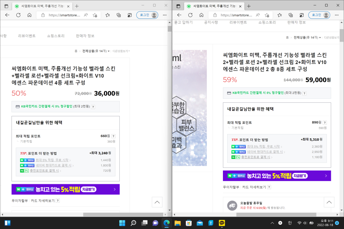Open home page in the right browser window
This screenshot has width=344, height=229.
[202, 15]
